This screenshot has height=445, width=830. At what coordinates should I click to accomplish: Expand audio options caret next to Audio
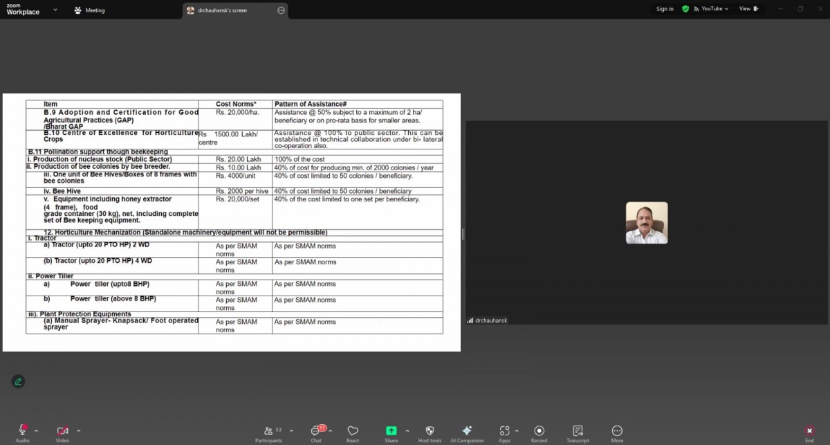click(37, 430)
